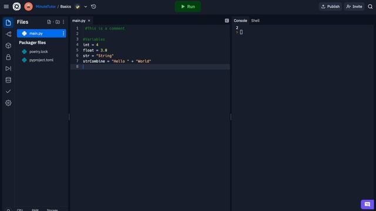Add a new file
This screenshot has height=211, width=376.
click(49, 22)
